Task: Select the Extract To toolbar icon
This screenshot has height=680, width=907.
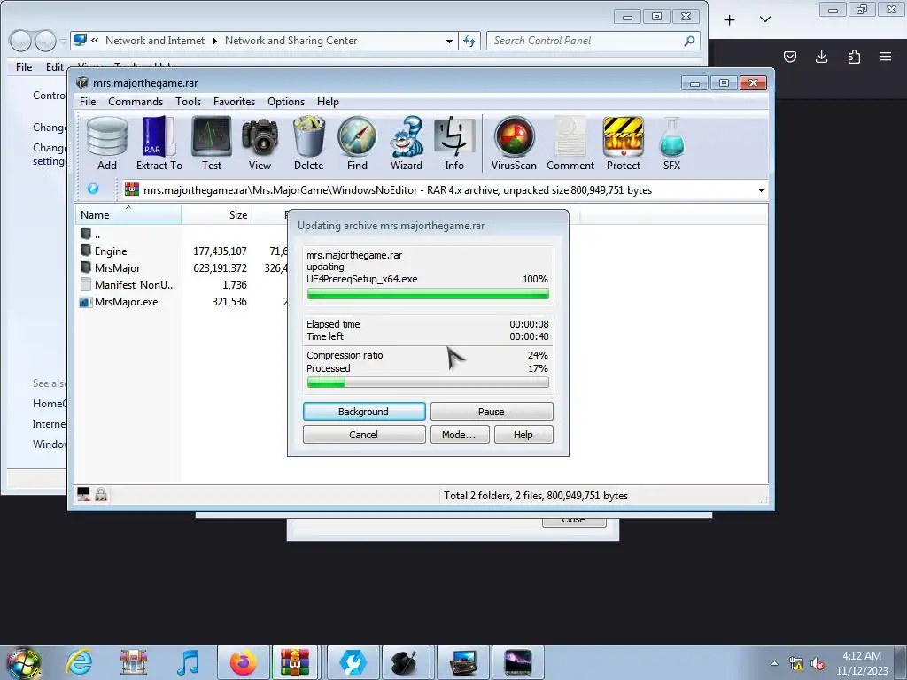Action: point(159,143)
